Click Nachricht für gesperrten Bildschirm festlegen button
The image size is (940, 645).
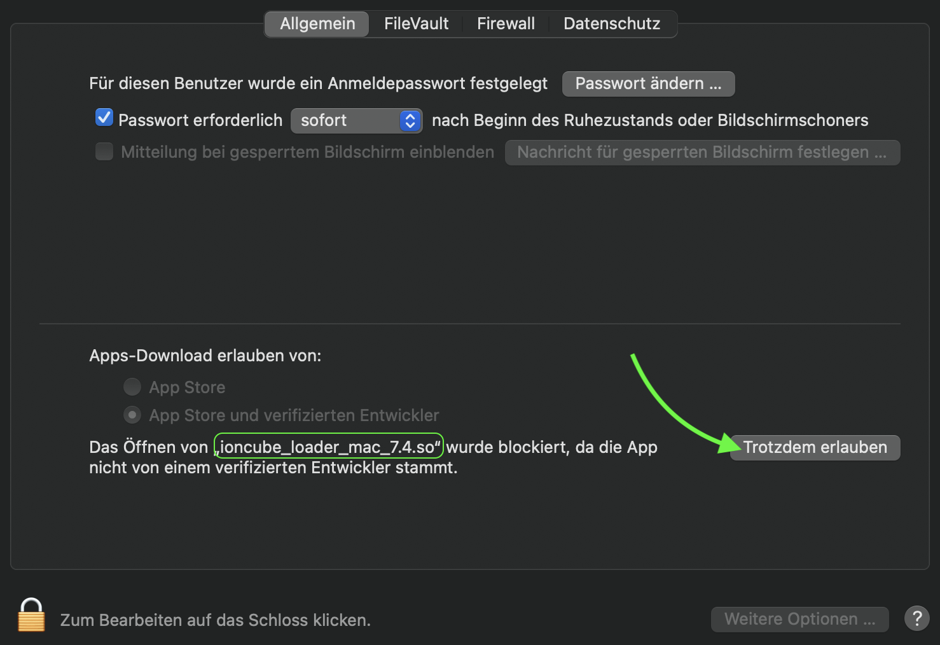click(x=702, y=153)
